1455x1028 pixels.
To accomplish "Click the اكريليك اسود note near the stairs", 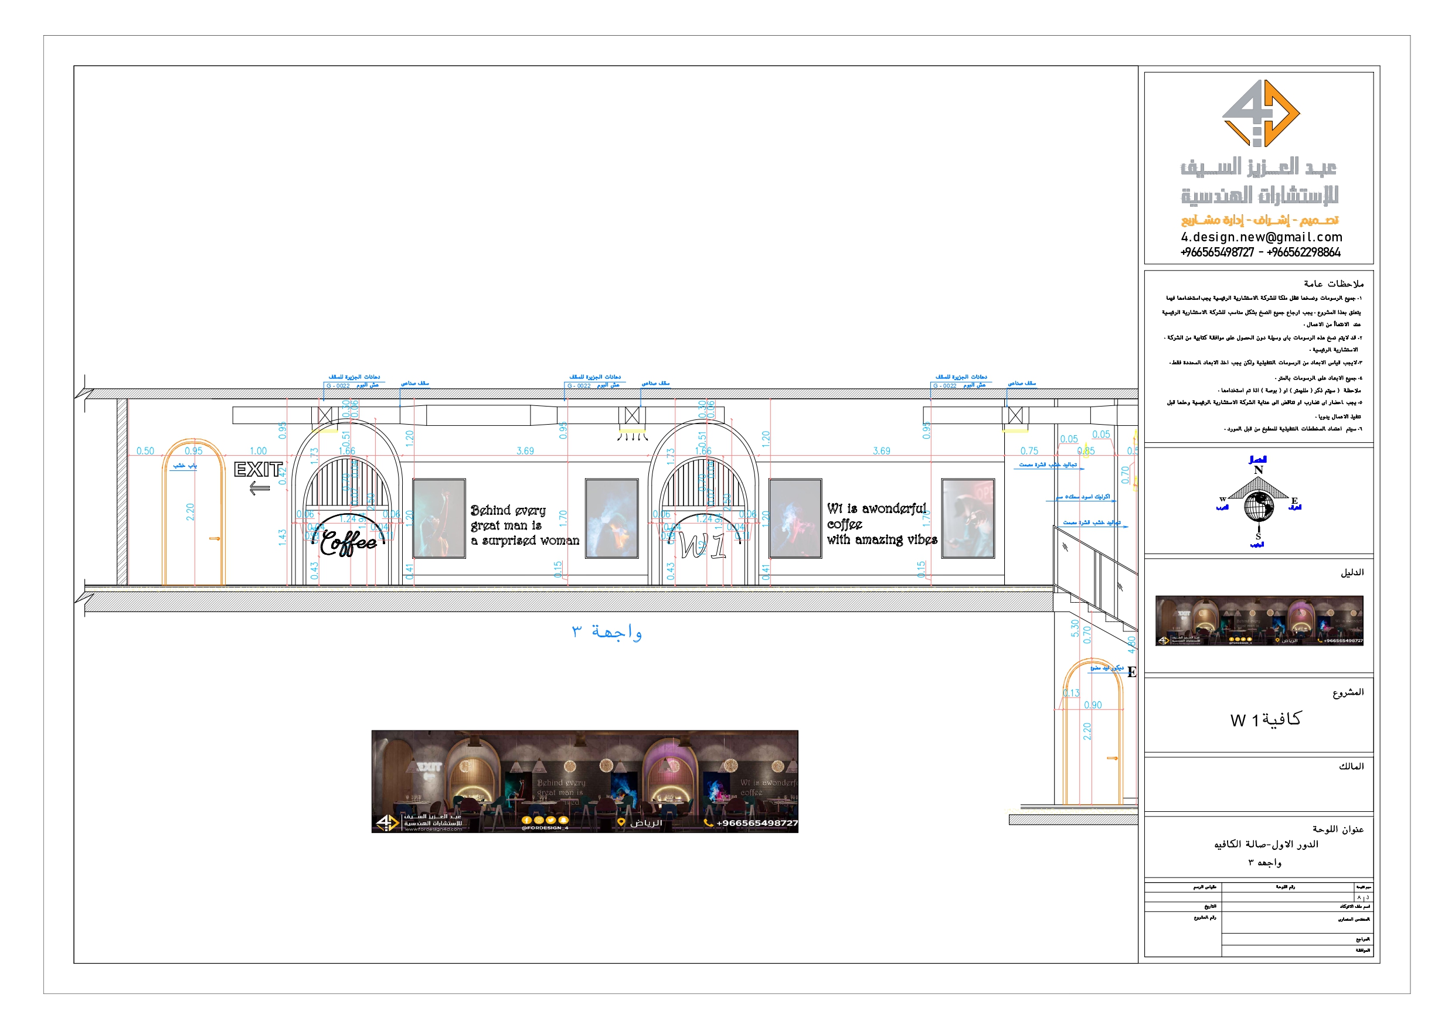I will 1083,497.
